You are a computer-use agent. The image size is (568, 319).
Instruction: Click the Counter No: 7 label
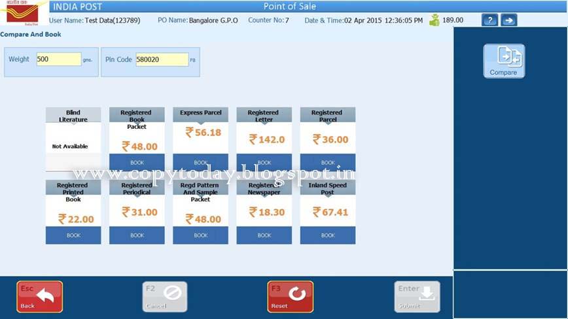[x=268, y=20]
